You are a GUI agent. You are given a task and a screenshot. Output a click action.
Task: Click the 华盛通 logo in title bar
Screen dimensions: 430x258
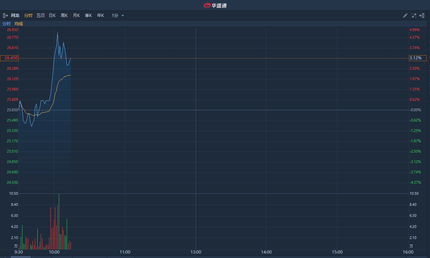click(x=215, y=5)
